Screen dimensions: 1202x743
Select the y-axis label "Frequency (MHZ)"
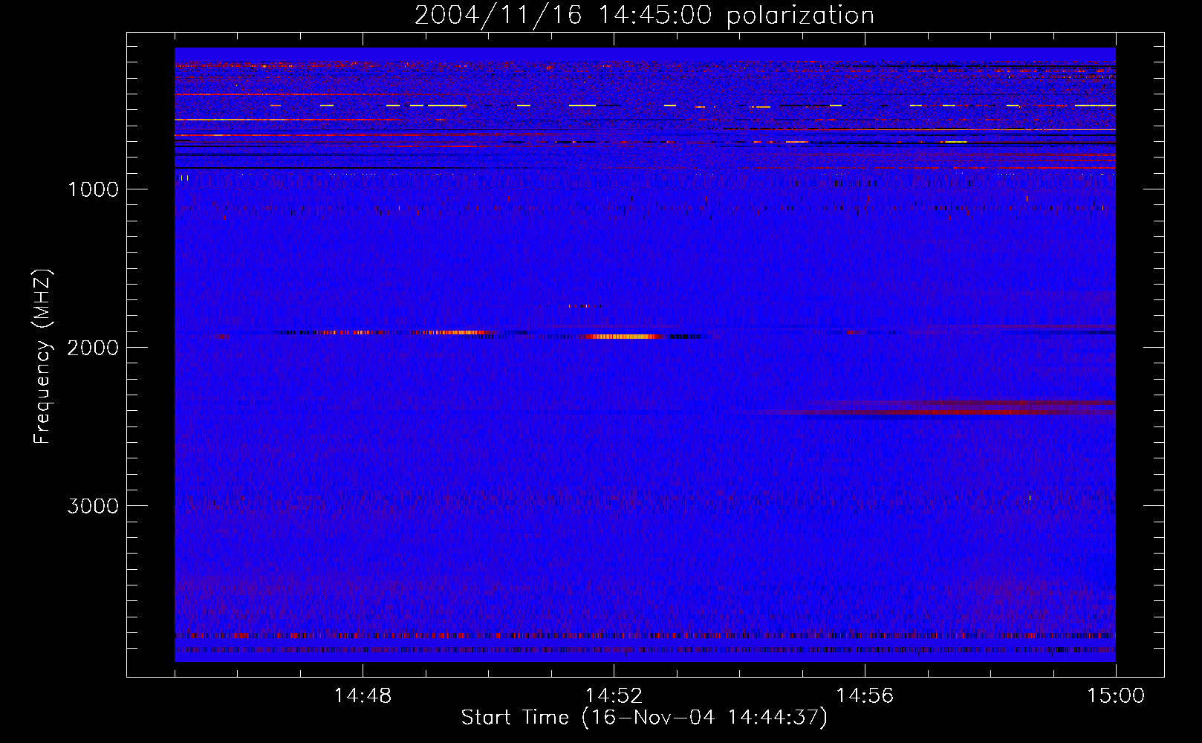[x=42, y=357]
